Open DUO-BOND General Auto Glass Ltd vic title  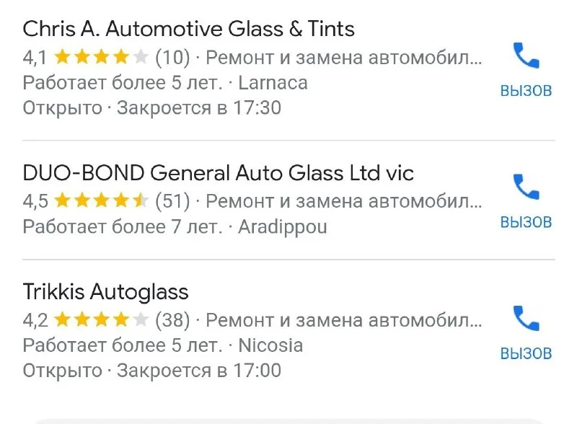219,172
